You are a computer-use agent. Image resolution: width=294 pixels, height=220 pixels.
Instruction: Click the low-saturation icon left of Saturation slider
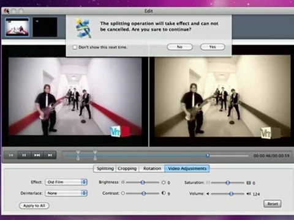(x=208, y=183)
